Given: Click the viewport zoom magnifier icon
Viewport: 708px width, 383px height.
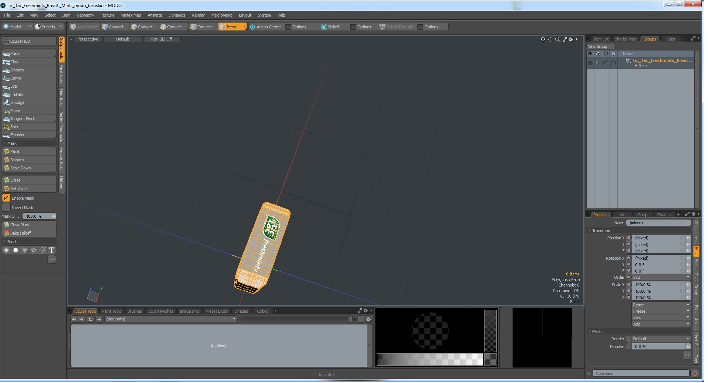Looking at the screenshot, I should pyautogui.click(x=558, y=39).
